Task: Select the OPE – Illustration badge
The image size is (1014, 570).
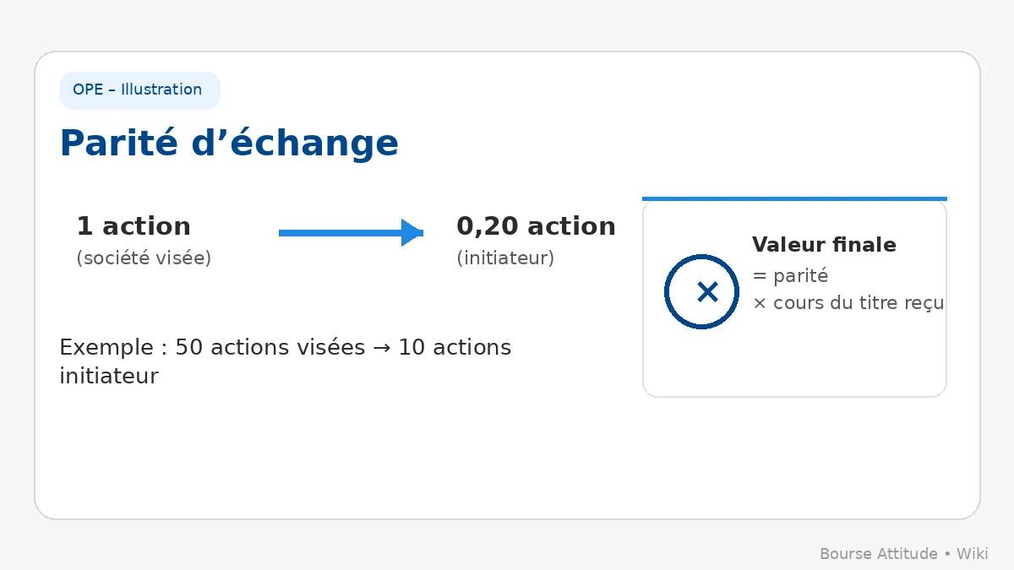Action: (x=139, y=90)
